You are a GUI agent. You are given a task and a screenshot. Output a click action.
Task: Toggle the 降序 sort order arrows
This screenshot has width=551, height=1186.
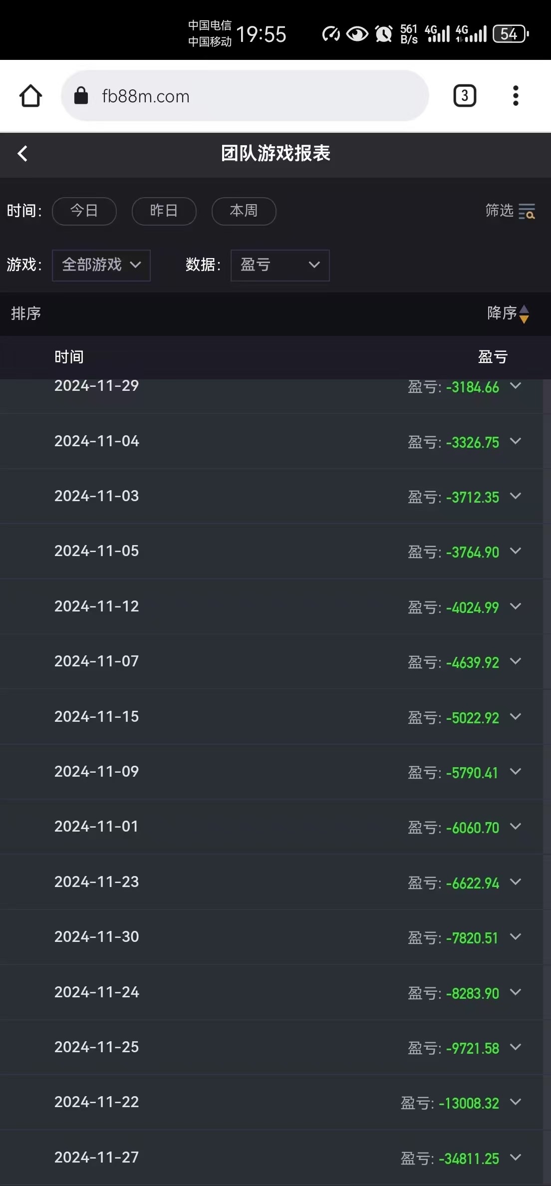click(x=524, y=314)
